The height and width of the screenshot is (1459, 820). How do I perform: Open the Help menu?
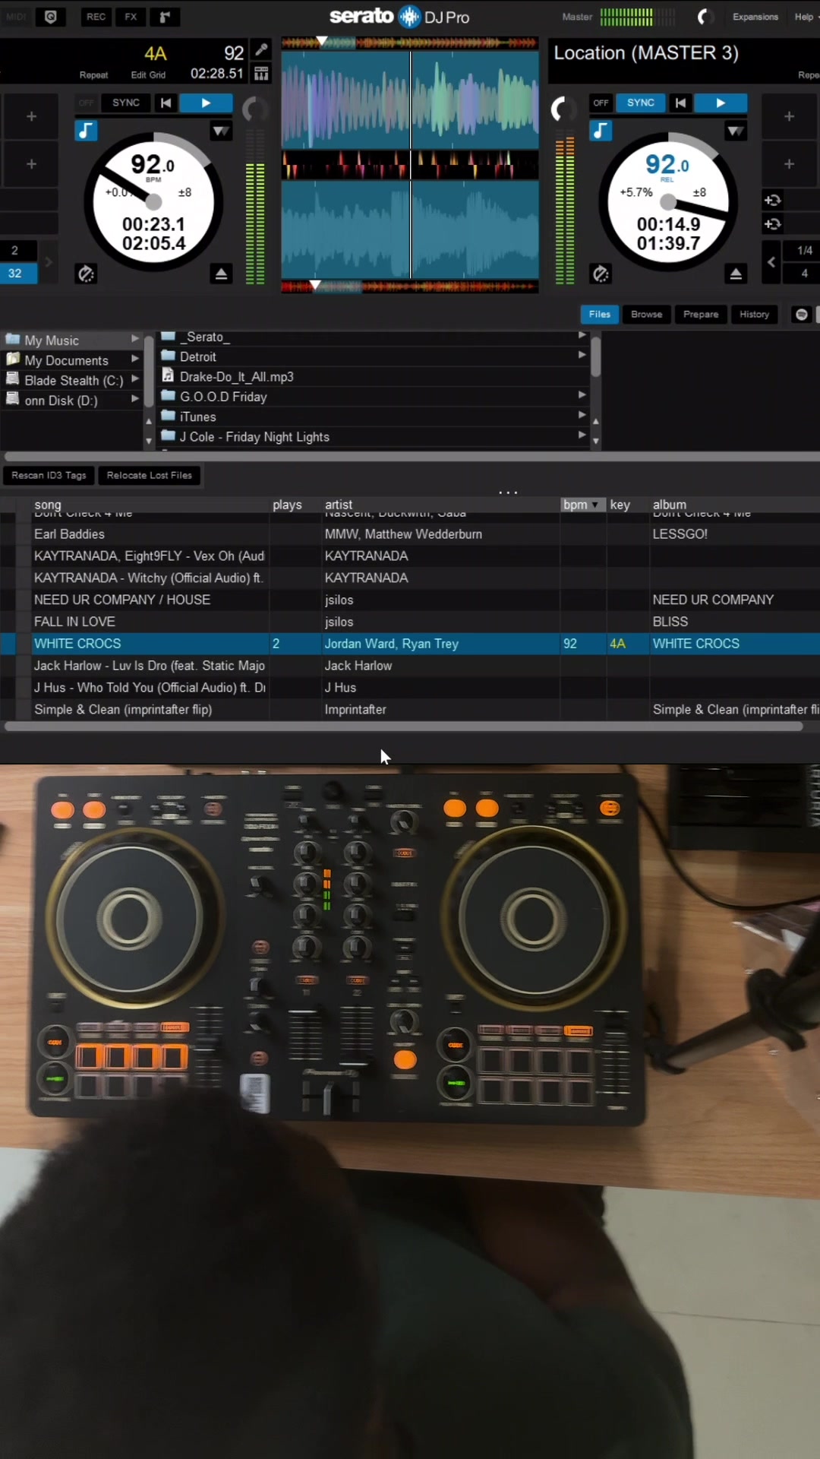click(805, 17)
